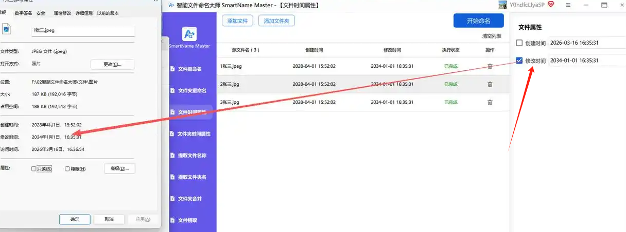Screen dimensions: 626x232
Task: Switch to the 属性修改 tab
Action: click(63, 13)
